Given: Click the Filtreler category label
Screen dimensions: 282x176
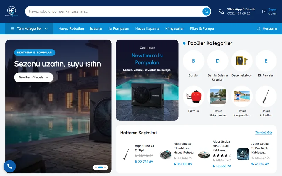Looking at the screenshot, I should (x=194, y=111).
